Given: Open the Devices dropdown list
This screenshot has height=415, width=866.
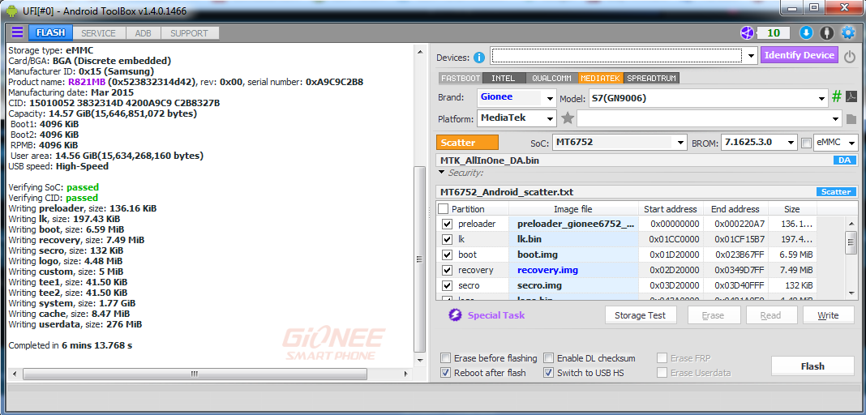Looking at the screenshot, I should (750, 56).
